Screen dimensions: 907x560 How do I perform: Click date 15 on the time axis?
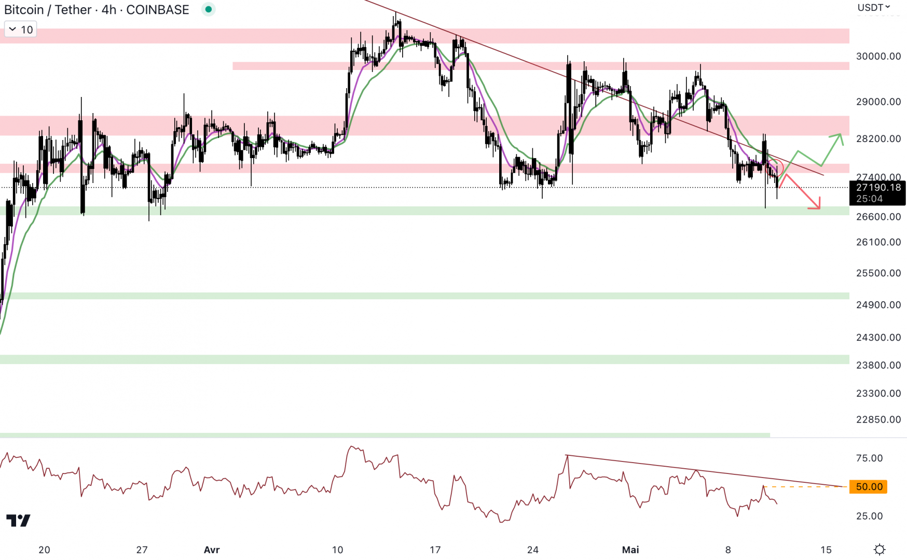[826, 550]
